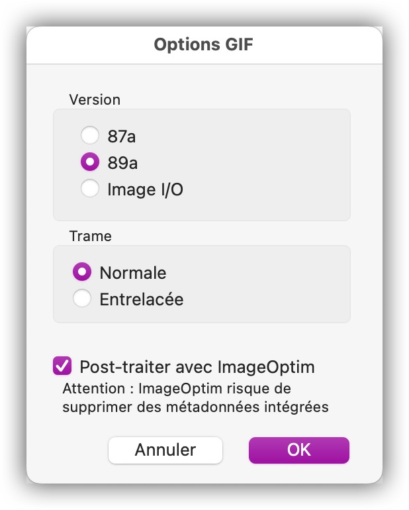Screen dimensions: 409x510
Task: Click the "Trame" section heading
Action: click(x=91, y=236)
